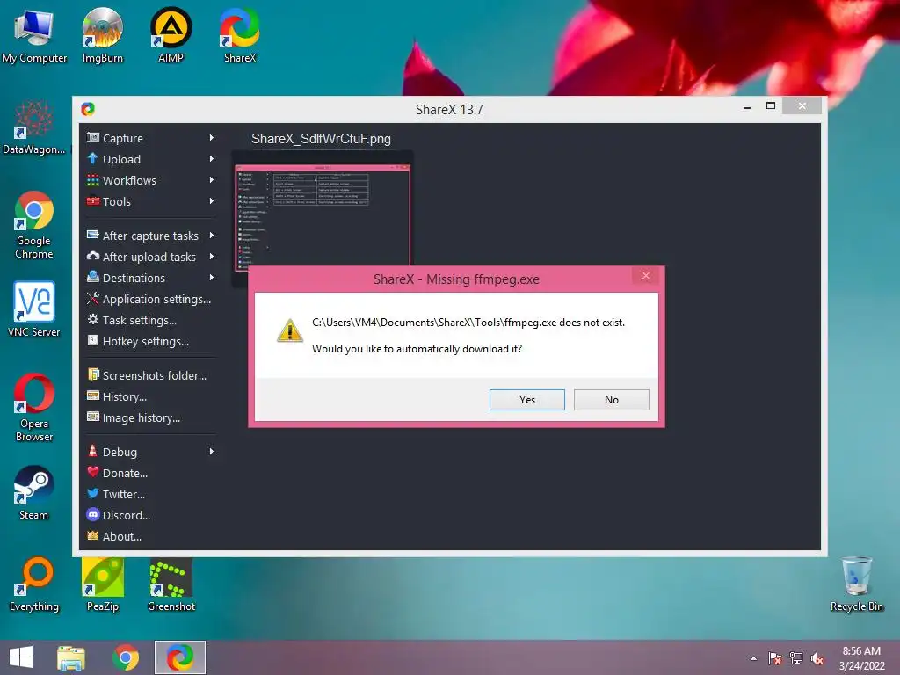
Task: Open the Workflows menu
Action: coord(150,180)
